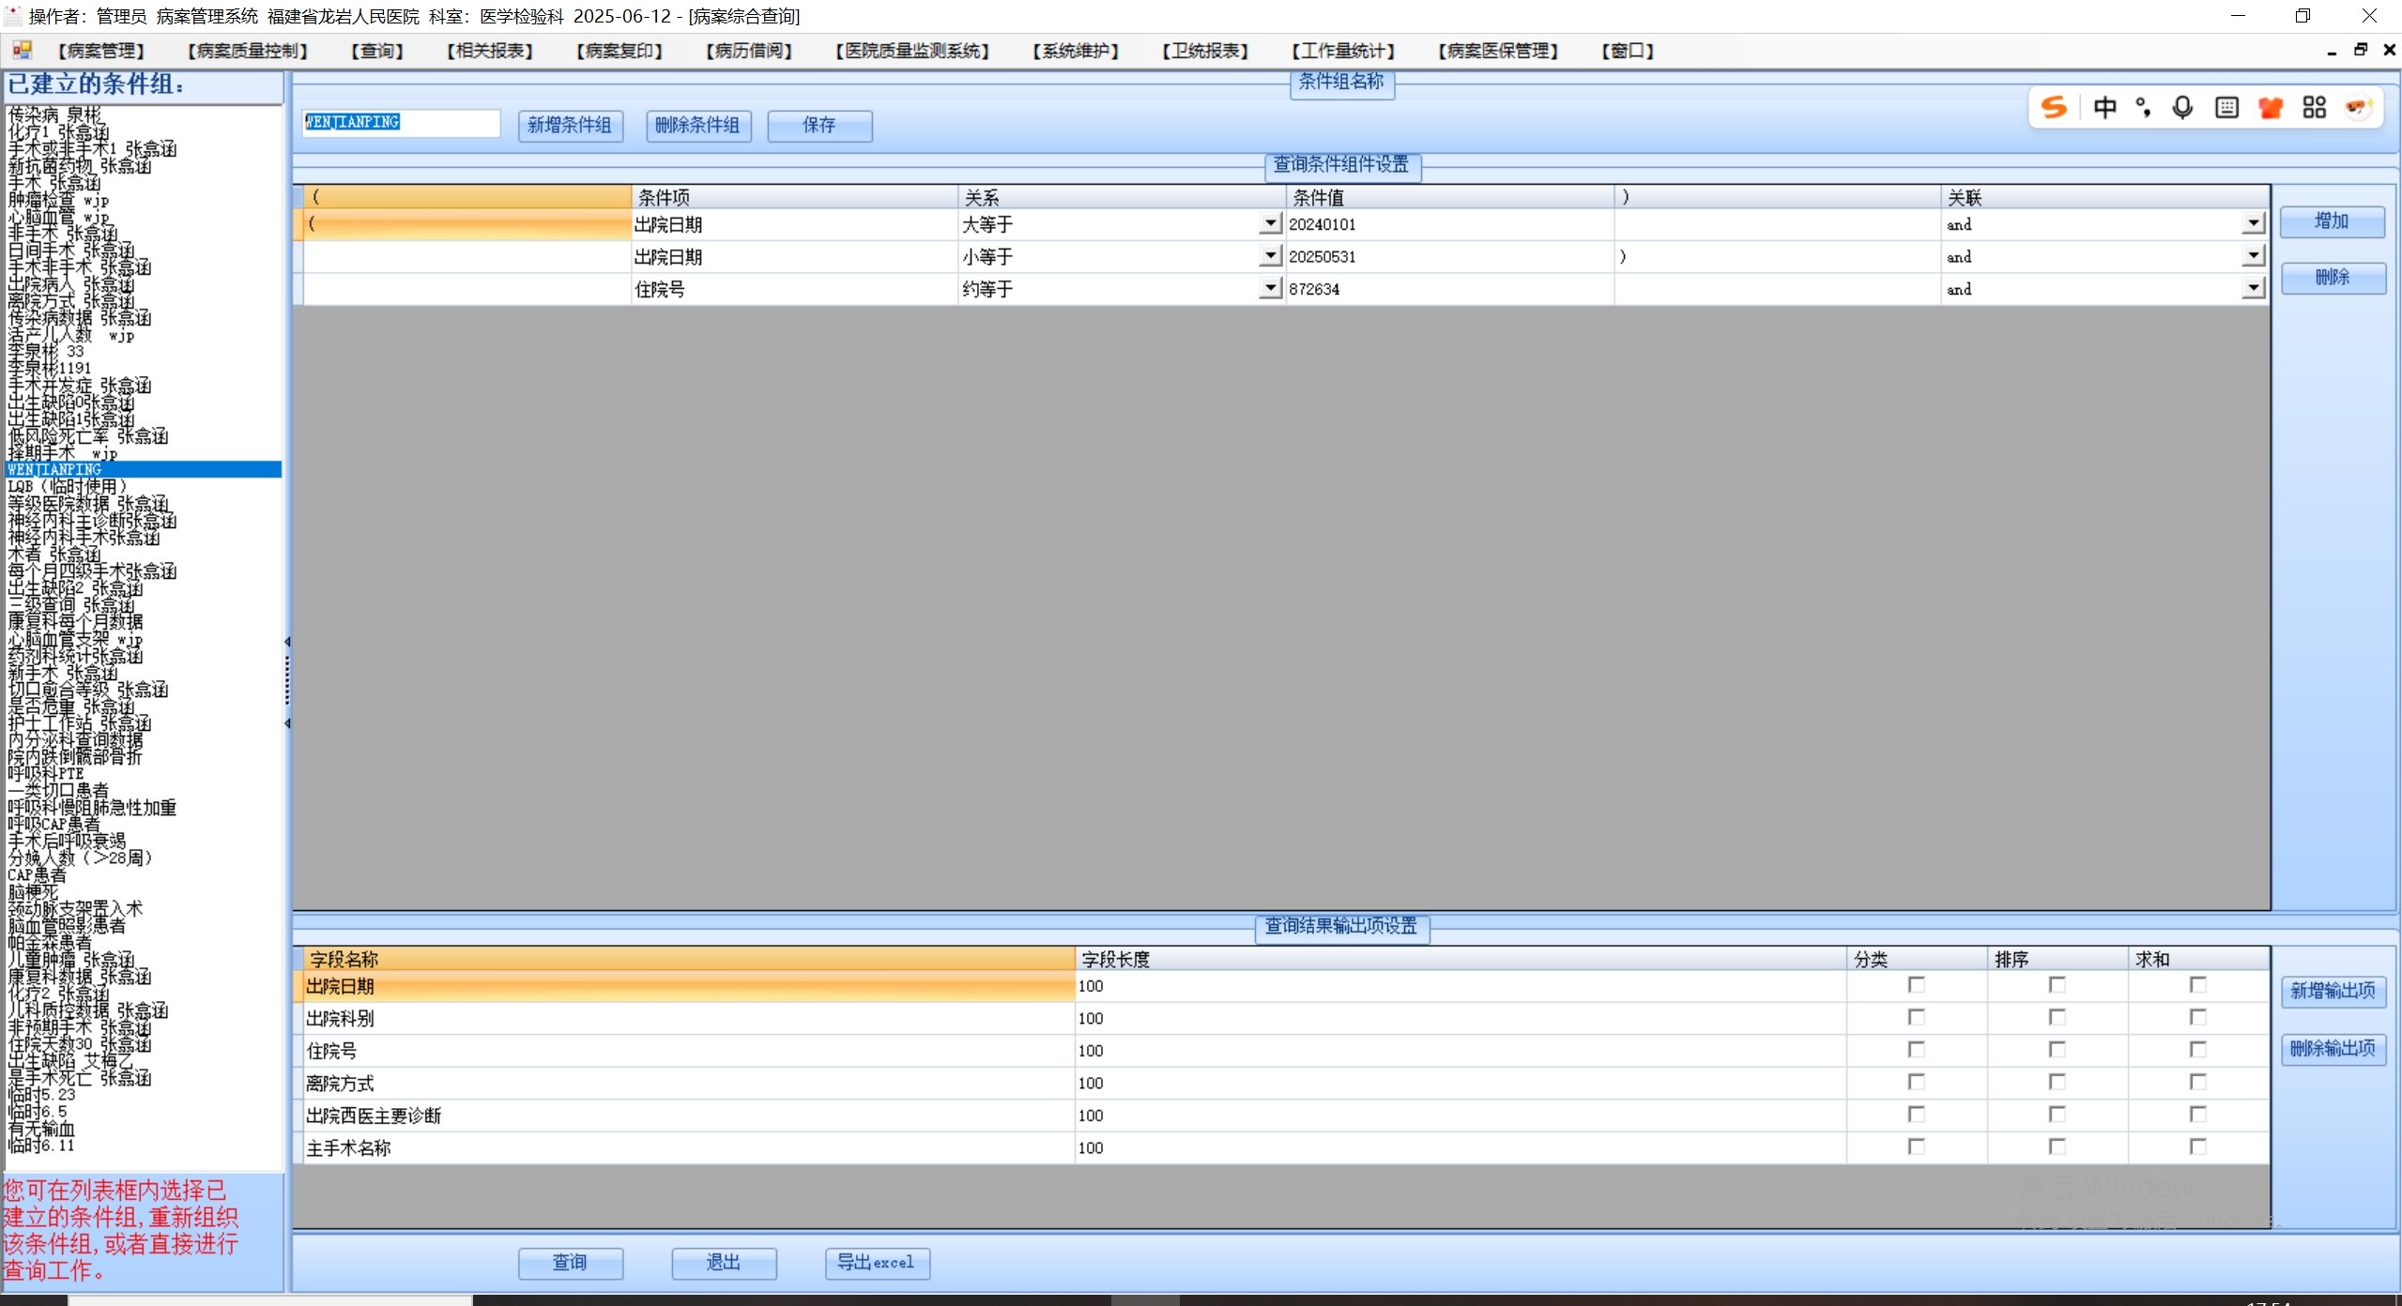The width and height of the screenshot is (2402, 1306).
Task: Click the Sogou input method logo
Action: 2053,108
